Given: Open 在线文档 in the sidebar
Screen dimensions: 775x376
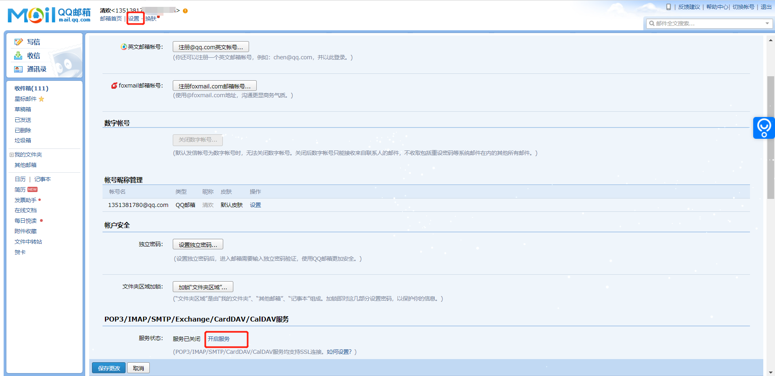Looking at the screenshot, I should [x=25, y=210].
